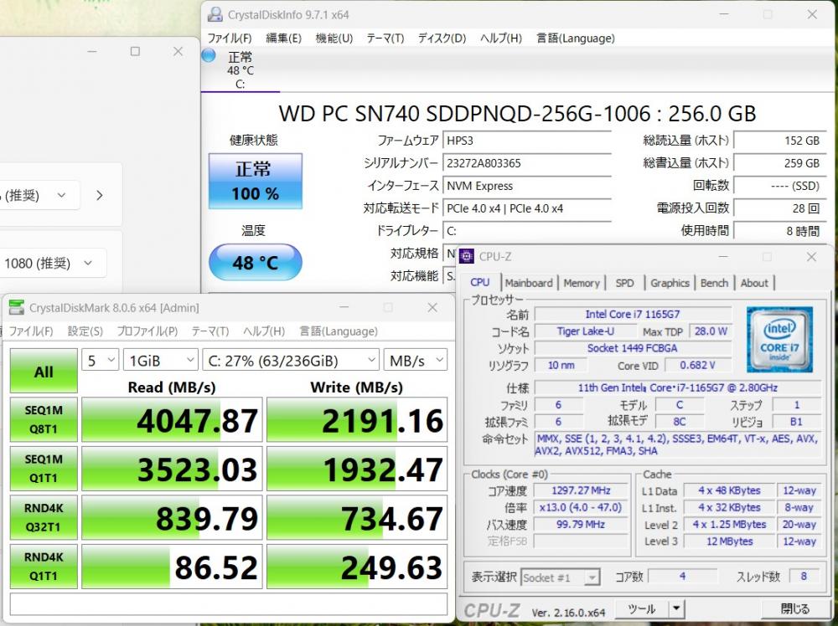Viewport: 838px width, 626px height.
Task: Open 言語(Language) menu in CrystalDiskMark
Action: click(339, 331)
